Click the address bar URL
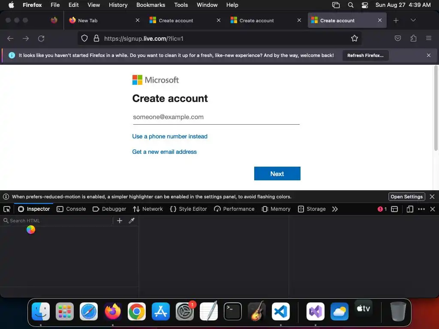This screenshot has width=439, height=329. pyautogui.click(x=144, y=39)
